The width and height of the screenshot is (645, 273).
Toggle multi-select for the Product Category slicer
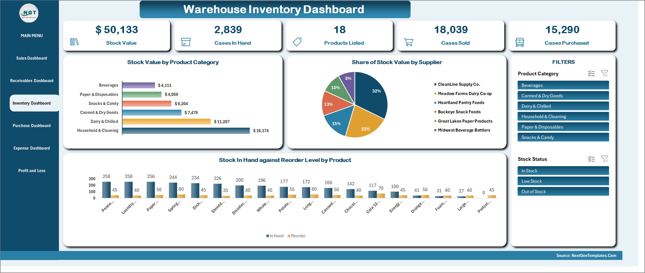tap(591, 73)
